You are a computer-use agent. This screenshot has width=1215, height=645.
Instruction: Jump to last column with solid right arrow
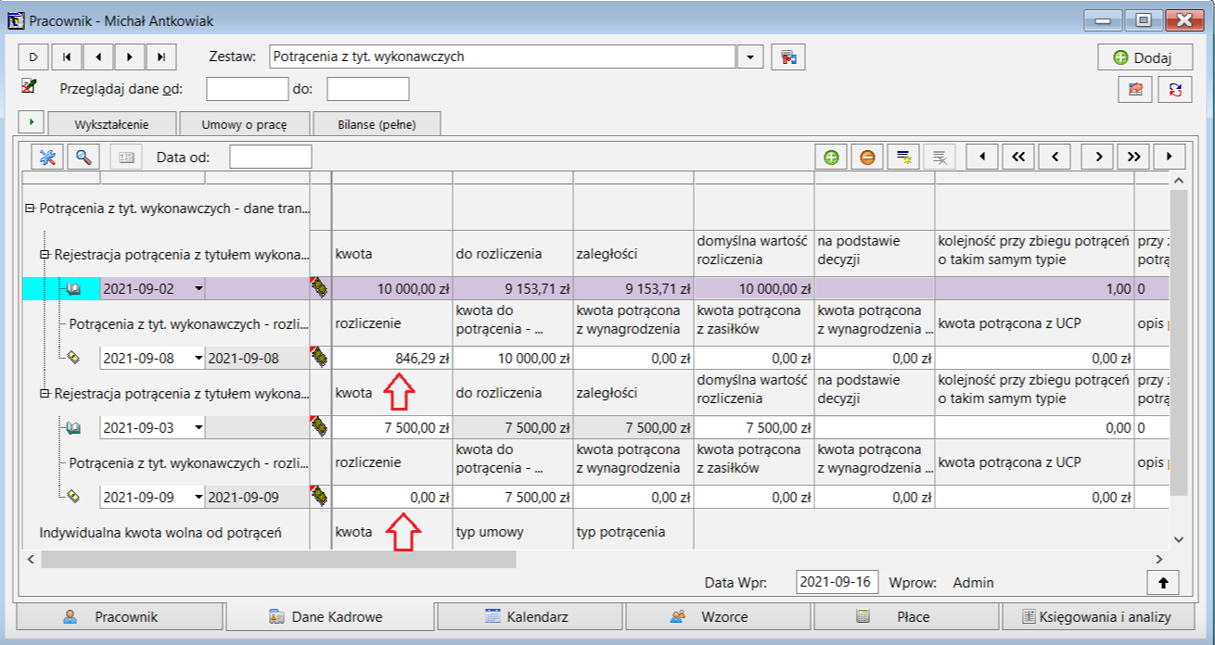click(1170, 157)
